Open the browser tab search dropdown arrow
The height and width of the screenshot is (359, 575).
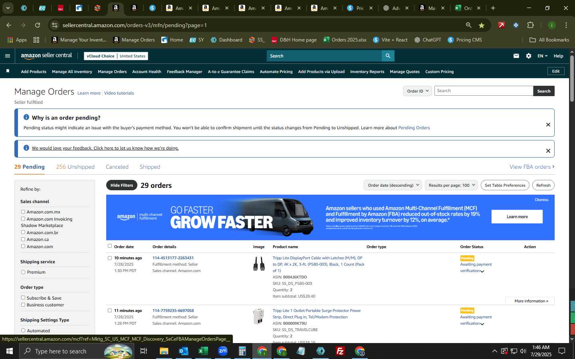pos(8,8)
